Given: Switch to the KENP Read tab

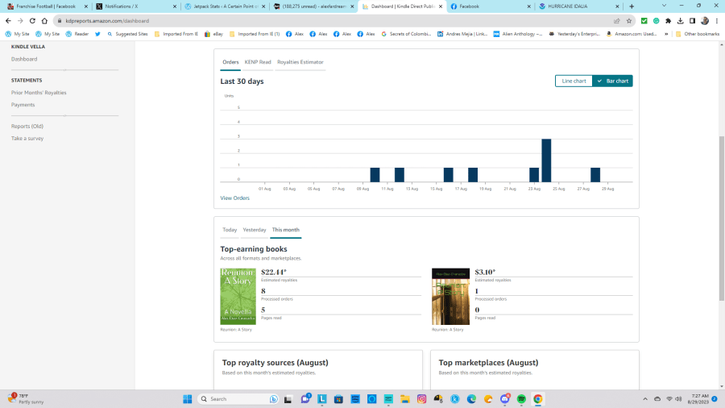Looking at the screenshot, I should coord(258,62).
